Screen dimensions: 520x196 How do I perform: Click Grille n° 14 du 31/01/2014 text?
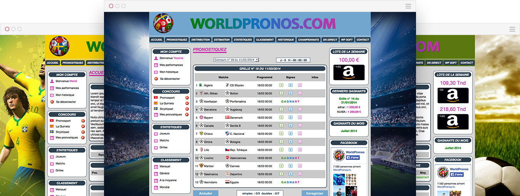click(x=349, y=101)
